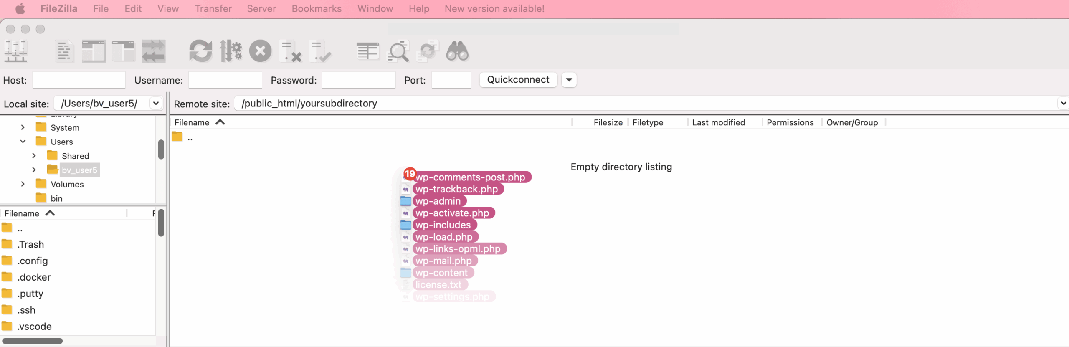1069x347 pixels.
Task: Toggle the local directory tree view
Action: [x=94, y=52]
